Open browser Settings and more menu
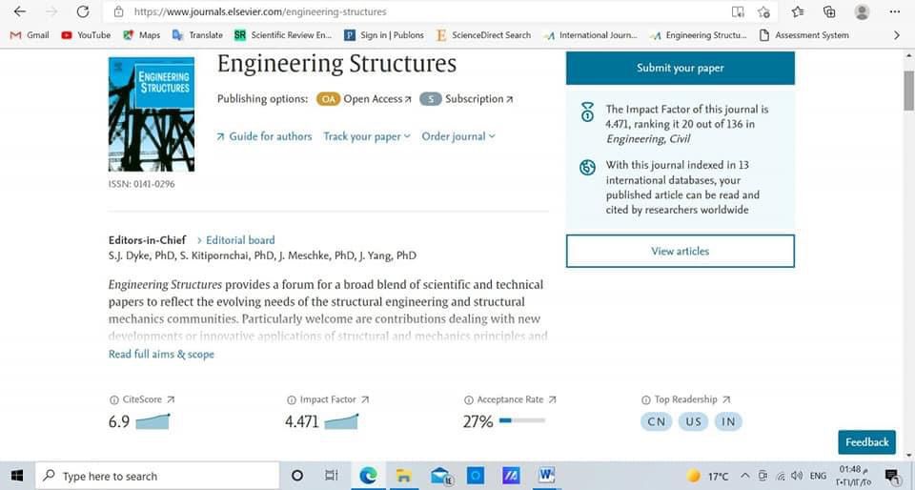This screenshot has height=490, width=915. pos(895,11)
